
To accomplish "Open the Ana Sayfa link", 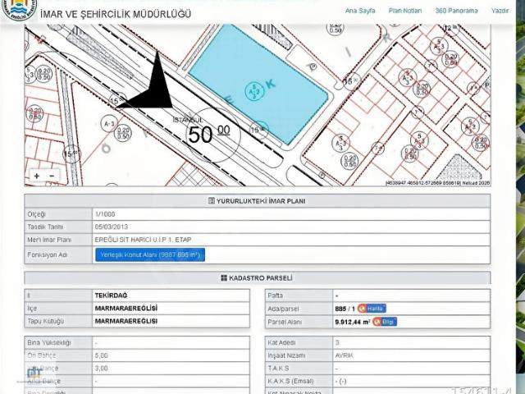I will (360, 11).
